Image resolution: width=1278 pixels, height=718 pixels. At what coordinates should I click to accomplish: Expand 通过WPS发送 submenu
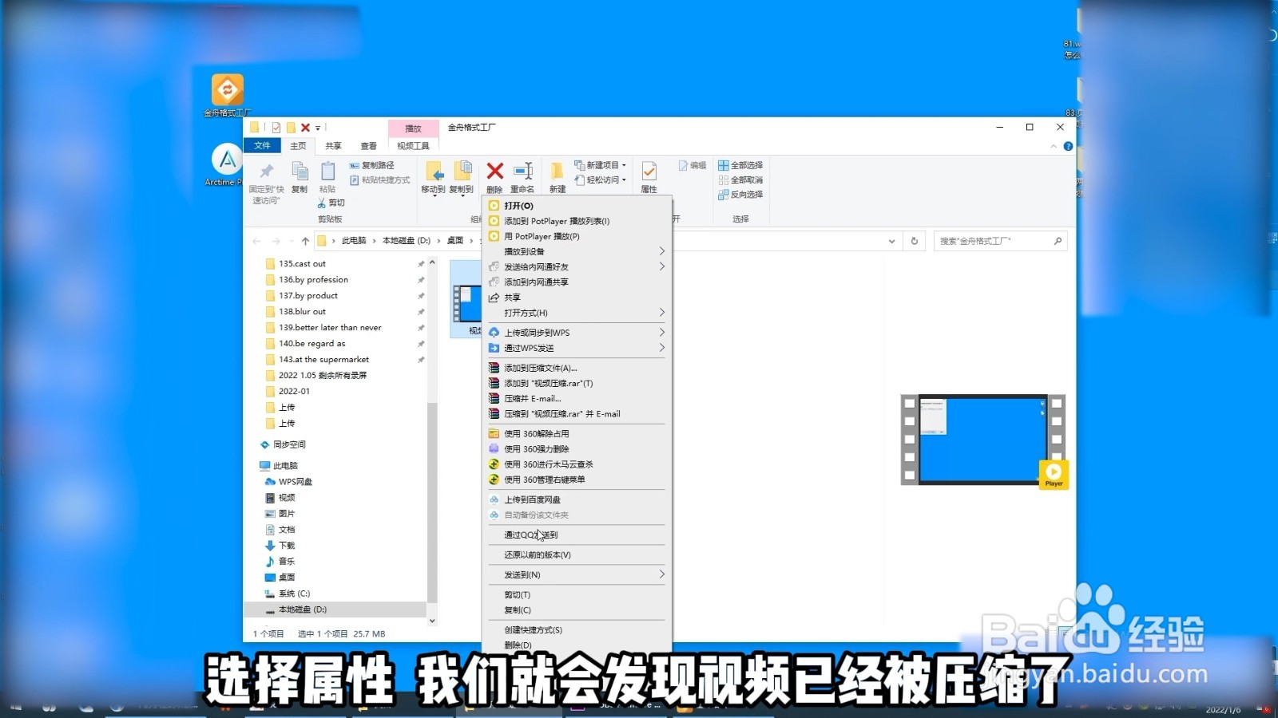coord(576,348)
